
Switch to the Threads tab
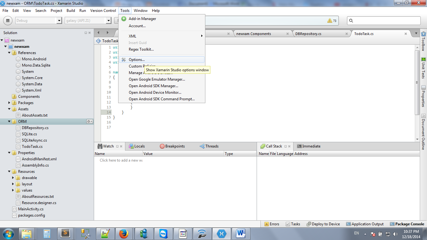(209, 146)
